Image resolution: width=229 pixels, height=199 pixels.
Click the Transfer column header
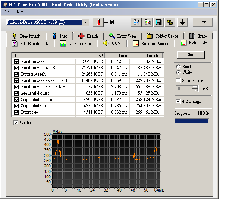coord(146,56)
